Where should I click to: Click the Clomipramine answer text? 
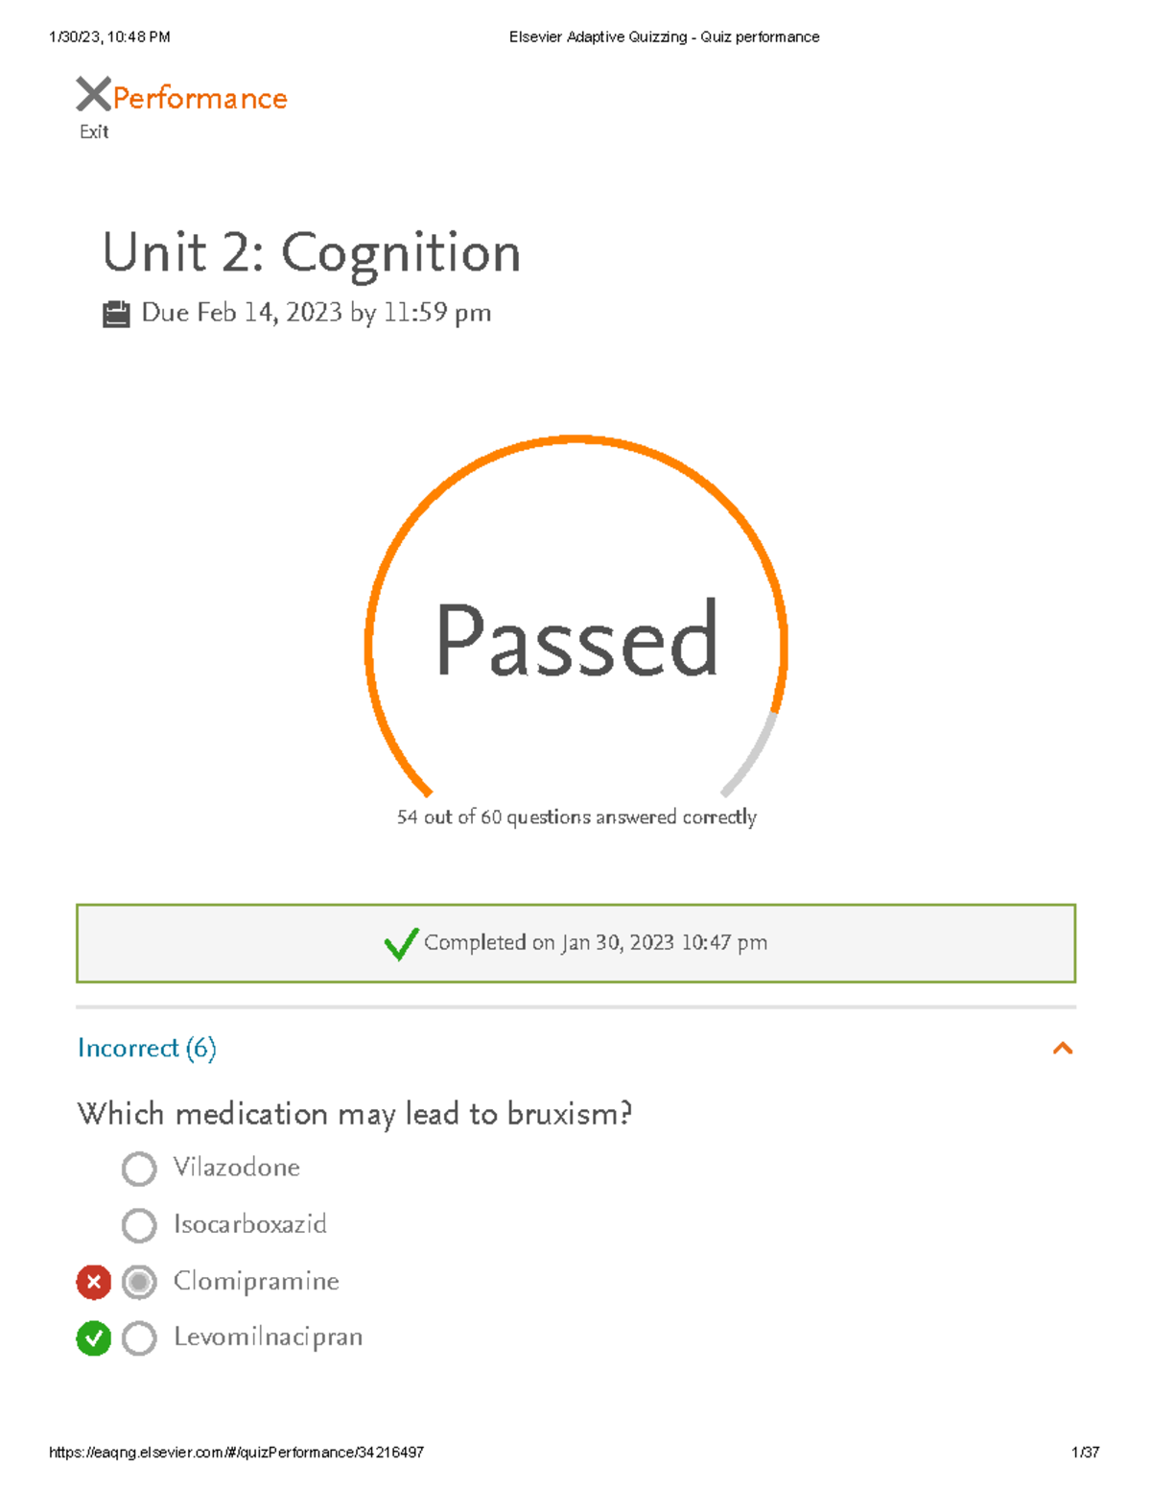tap(255, 1281)
